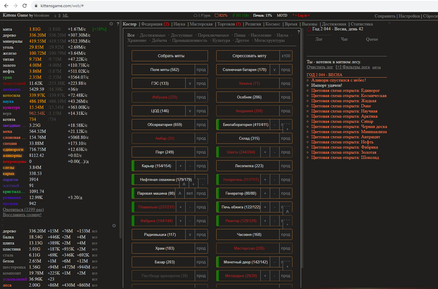Open craft table settings gear above дерево
This screenshot has width=438, height=289.
pos(114,226)
